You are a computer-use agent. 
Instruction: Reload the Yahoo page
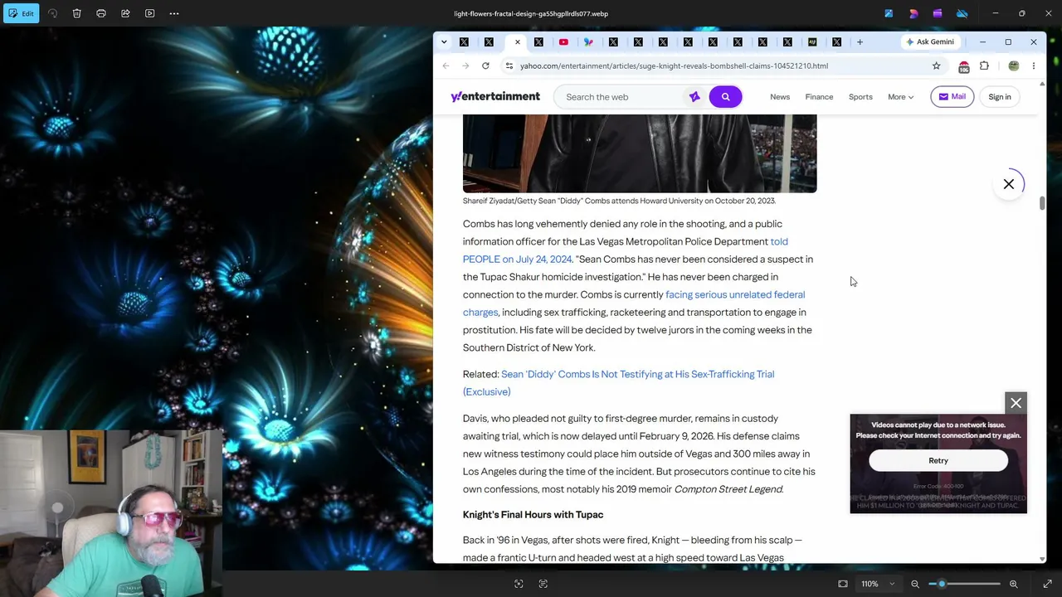(485, 66)
